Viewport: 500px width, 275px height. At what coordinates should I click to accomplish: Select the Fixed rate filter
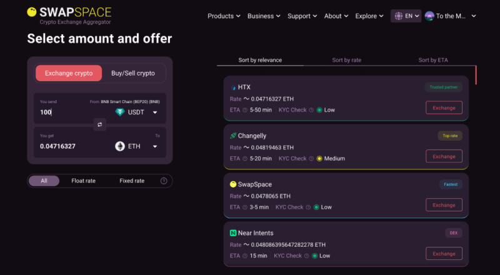point(132,181)
